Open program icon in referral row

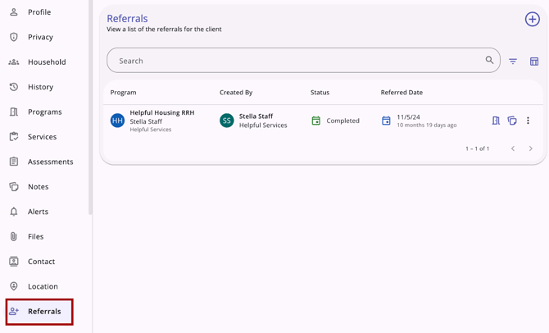[496, 121]
